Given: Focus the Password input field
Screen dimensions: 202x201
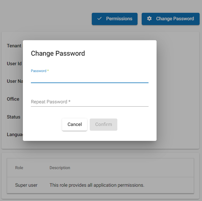Looking at the screenshot, I should pyautogui.click(x=90, y=79).
